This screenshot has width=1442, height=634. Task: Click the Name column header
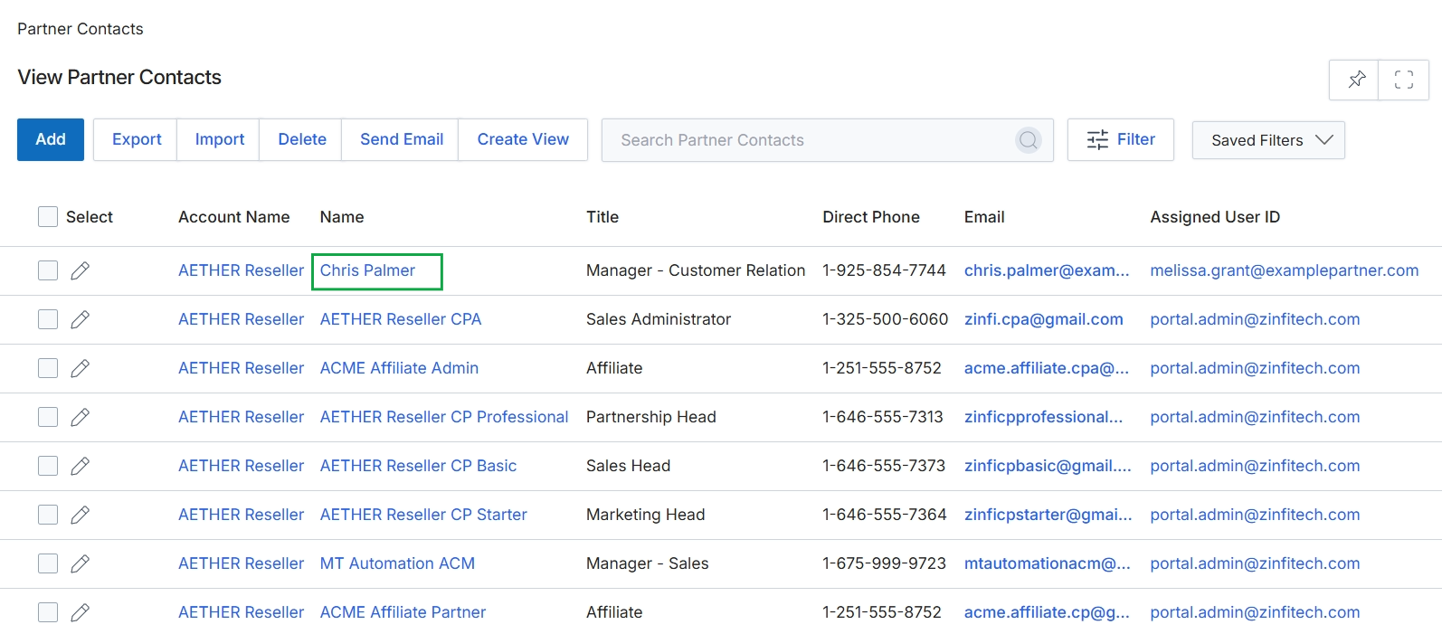point(342,217)
